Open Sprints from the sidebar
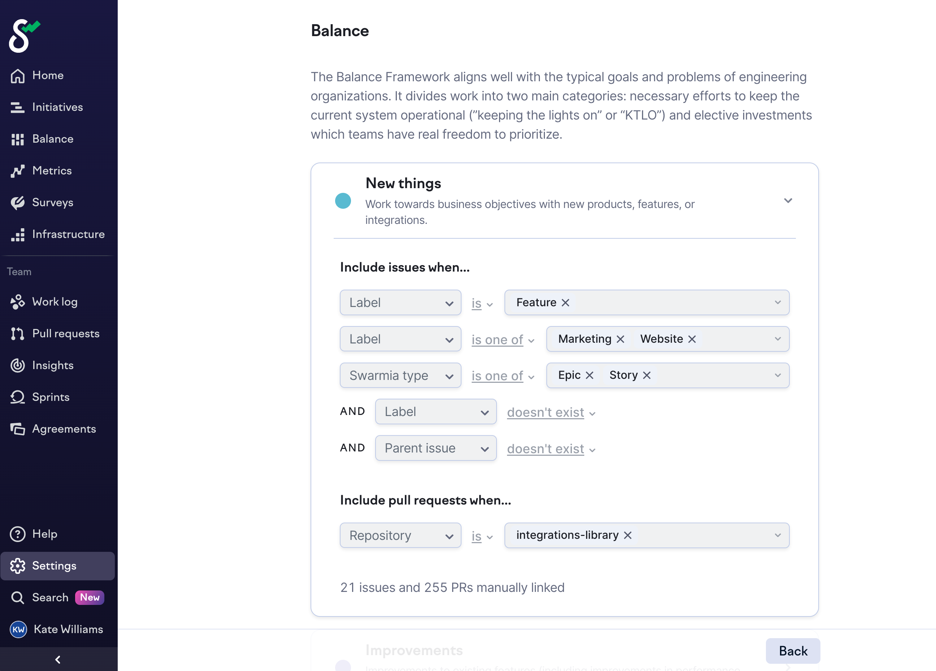936x671 pixels. 50,397
